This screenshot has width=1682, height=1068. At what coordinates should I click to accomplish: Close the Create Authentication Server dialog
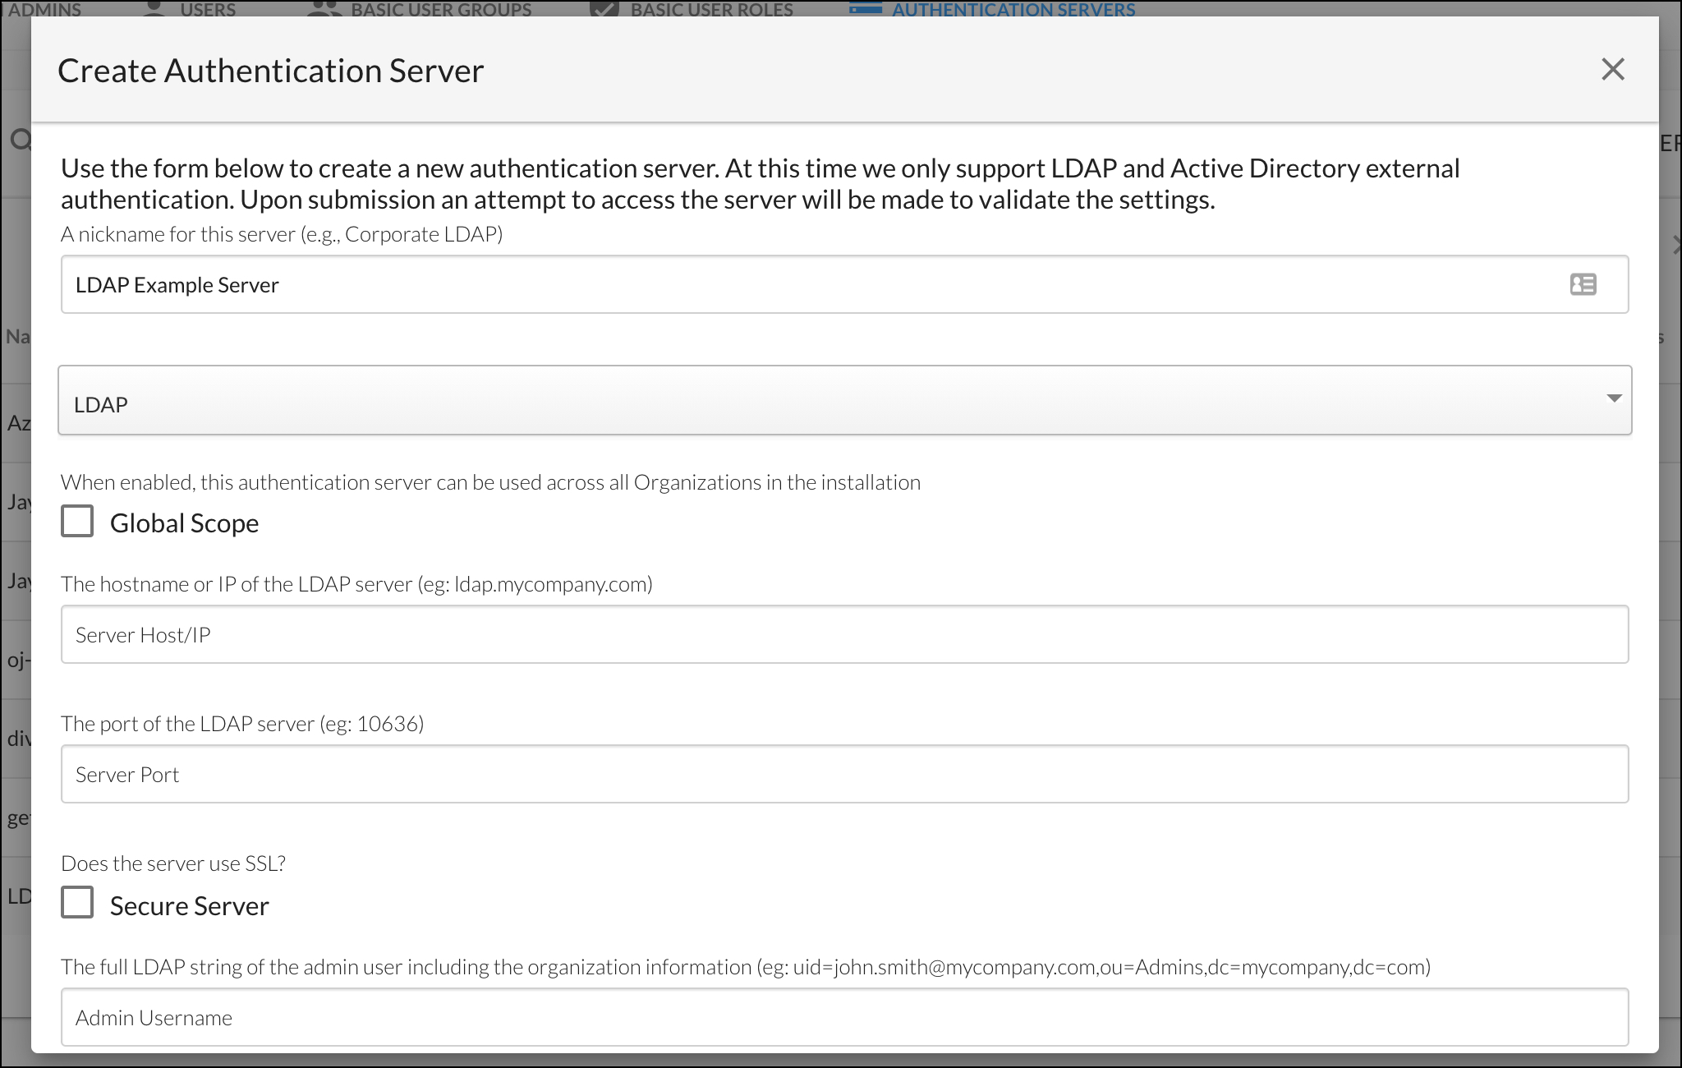1612,70
